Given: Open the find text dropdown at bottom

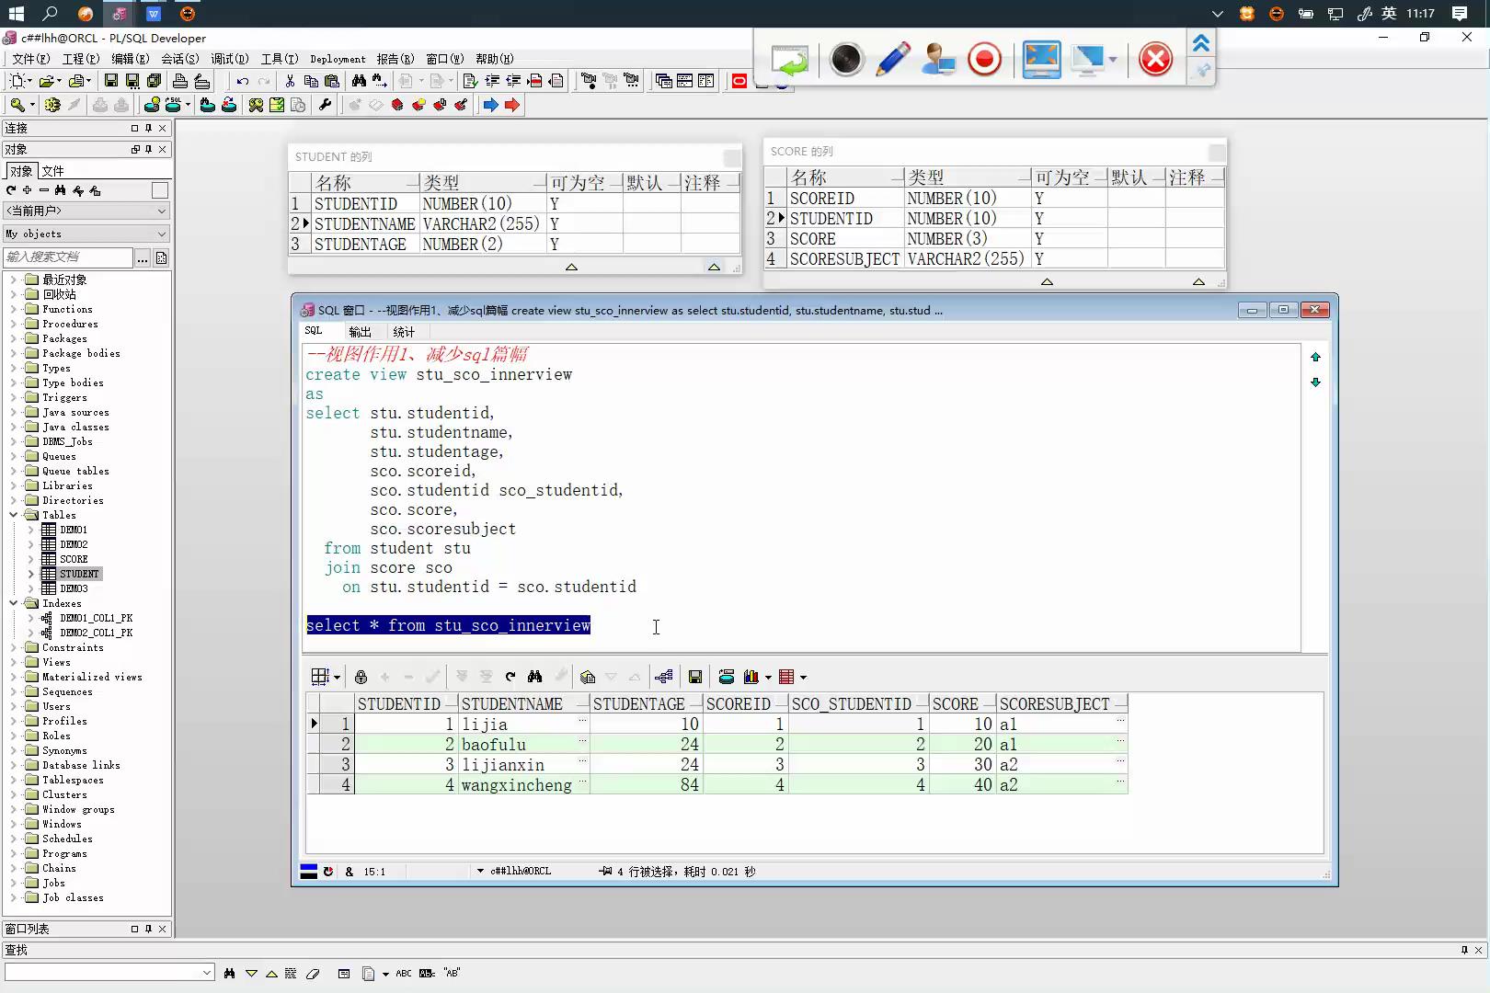Looking at the screenshot, I should coord(206,972).
